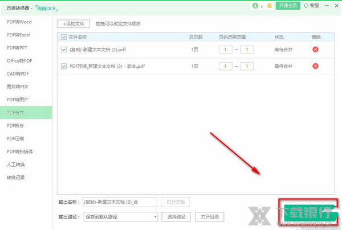Click the gold member badge icon
The height and width of the screenshot is (230, 342).
point(270,6)
